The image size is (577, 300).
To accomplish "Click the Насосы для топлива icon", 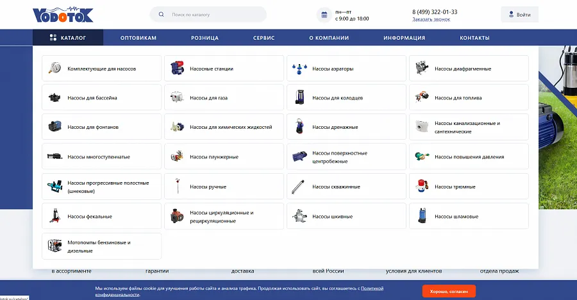I will tap(422, 97).
